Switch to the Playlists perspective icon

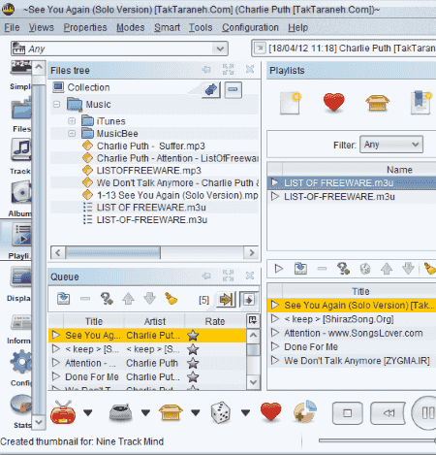21,235
